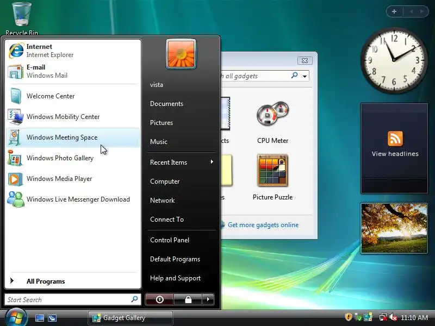This screenshot has width=435, height=326.
Task: Click Get more gadgets online link
Action: pos(263,225)
